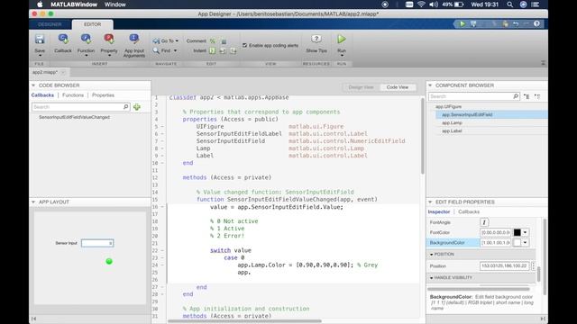This screenshot has width=577, height=324.
Task: Click the Uncomment icon next to Comment
Action: 224,41
